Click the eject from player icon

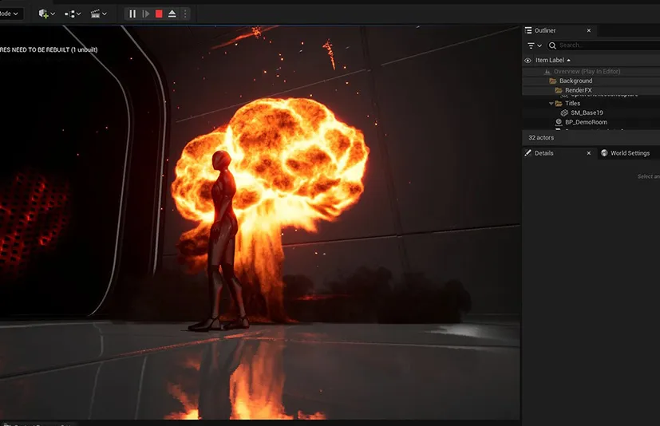coord(172,14)
